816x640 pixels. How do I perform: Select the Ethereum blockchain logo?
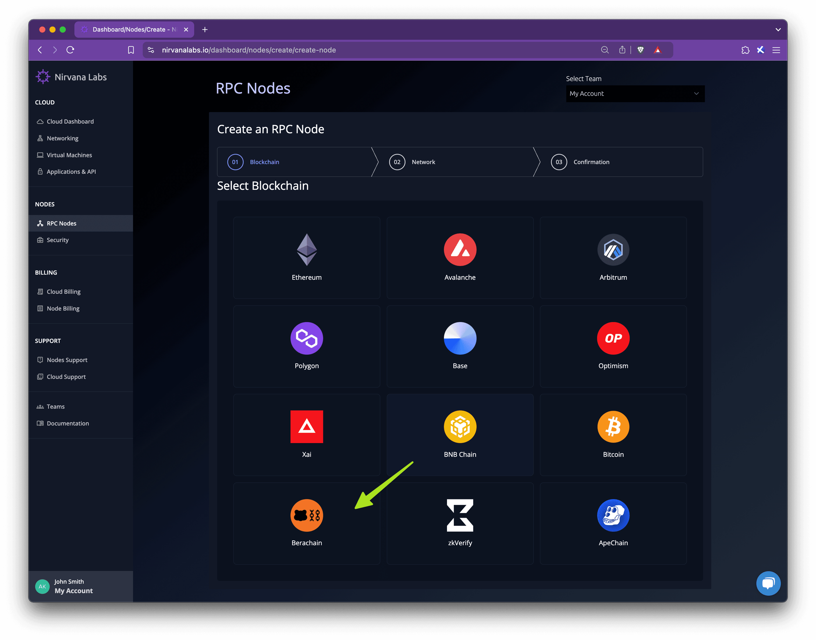click(307, 249)
